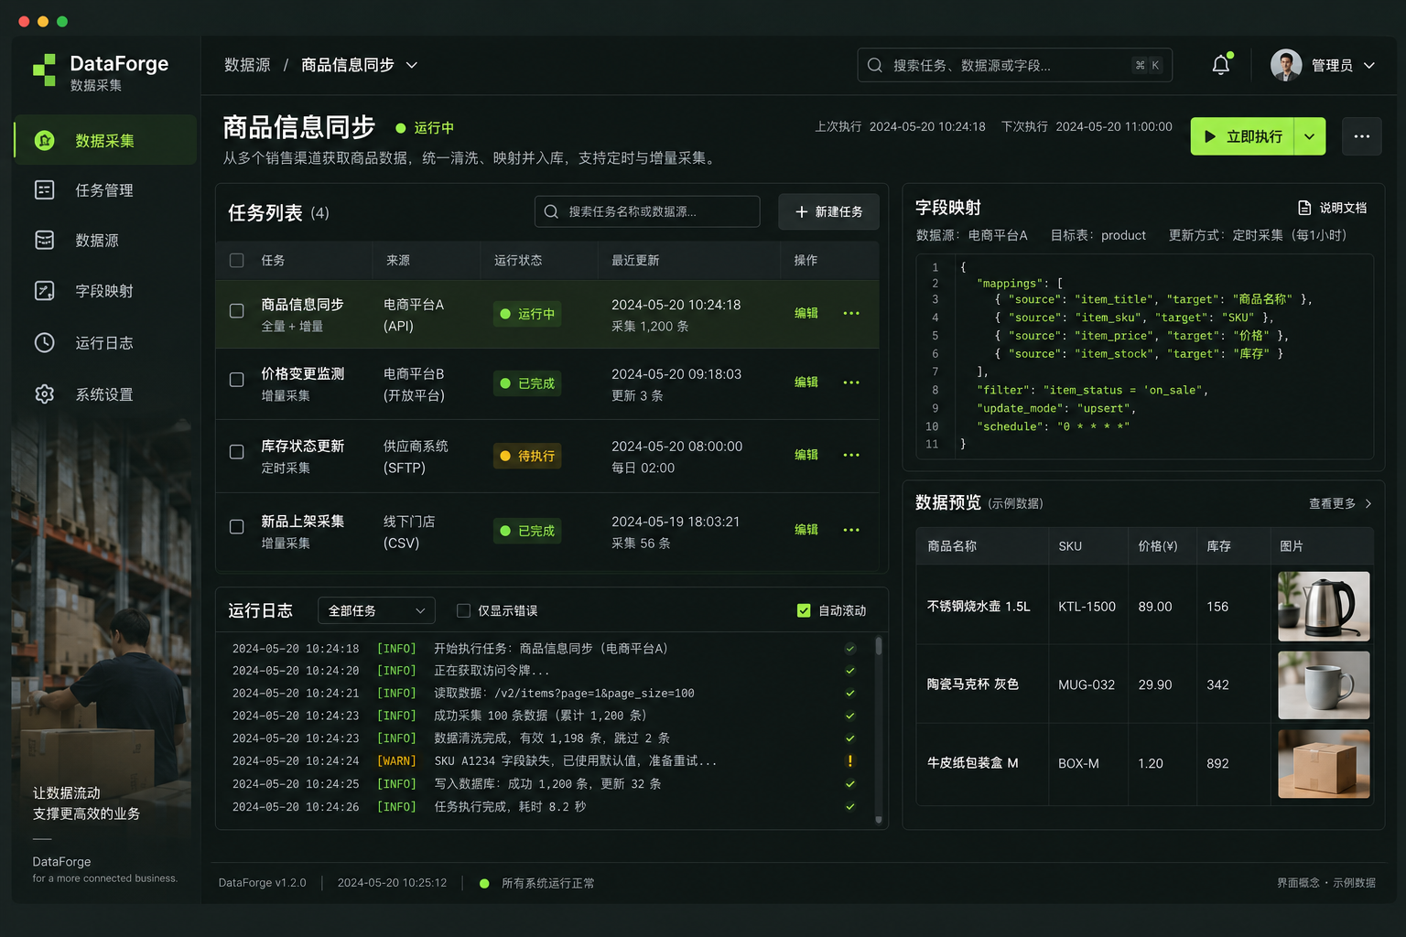Viewport: 1406px width, 937px height.
Task: Click the 管理员 avatar image
Action: (1286, 65)
